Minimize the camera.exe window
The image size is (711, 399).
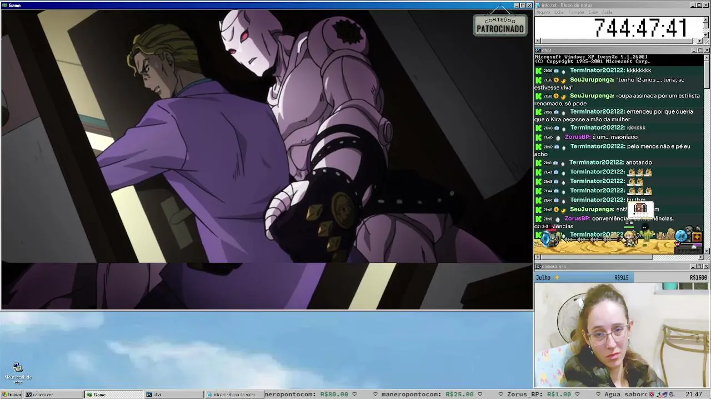coord(694,267)
